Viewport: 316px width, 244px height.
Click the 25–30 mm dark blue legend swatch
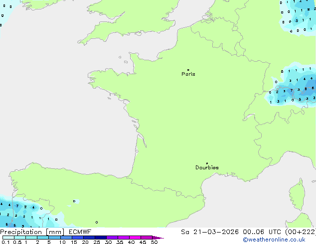[x=101, y=238]
